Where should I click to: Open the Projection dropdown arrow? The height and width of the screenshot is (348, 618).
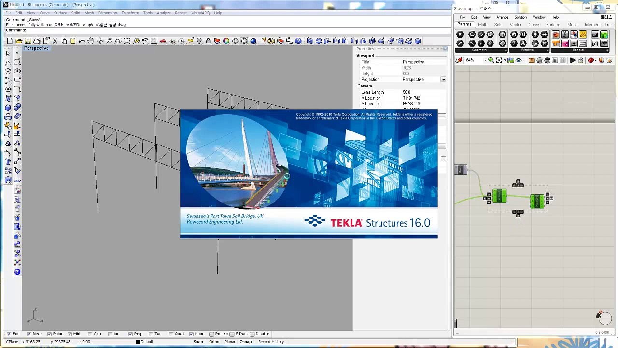[x=443, y=79]
